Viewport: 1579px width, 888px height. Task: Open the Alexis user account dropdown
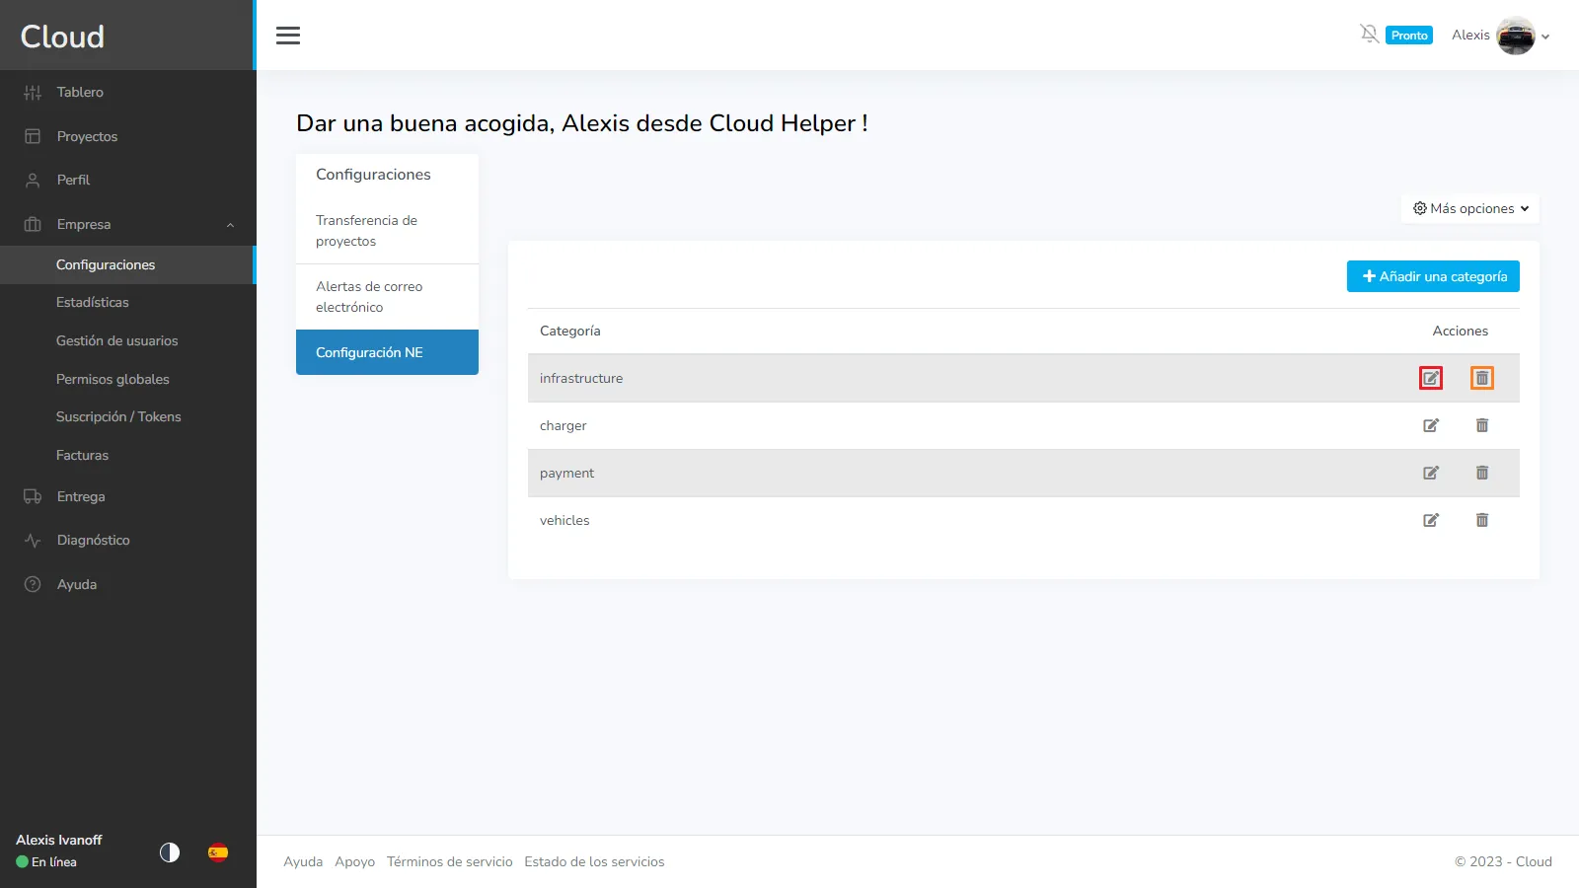(1500, 36)
